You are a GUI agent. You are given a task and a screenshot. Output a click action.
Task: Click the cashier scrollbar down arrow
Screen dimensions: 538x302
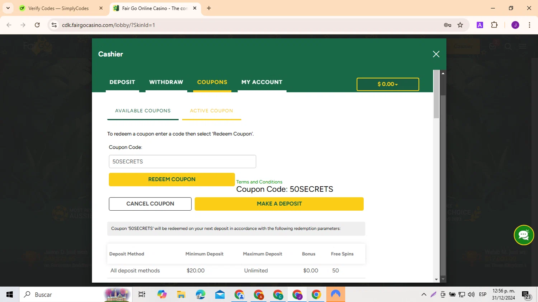point(436,279)
